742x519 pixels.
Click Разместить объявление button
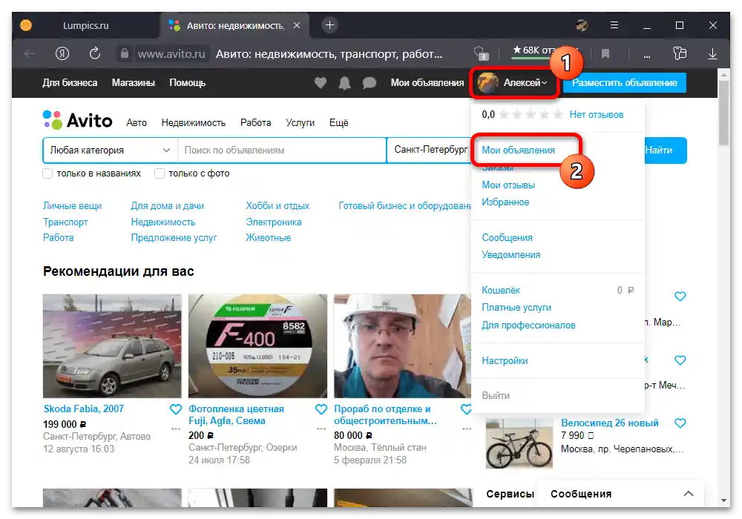(625, 83)
